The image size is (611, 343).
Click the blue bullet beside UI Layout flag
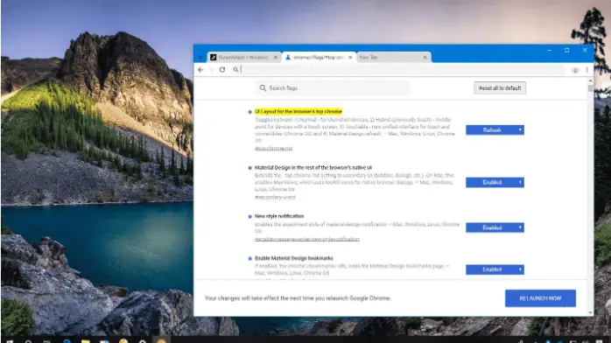pos(249,112)
